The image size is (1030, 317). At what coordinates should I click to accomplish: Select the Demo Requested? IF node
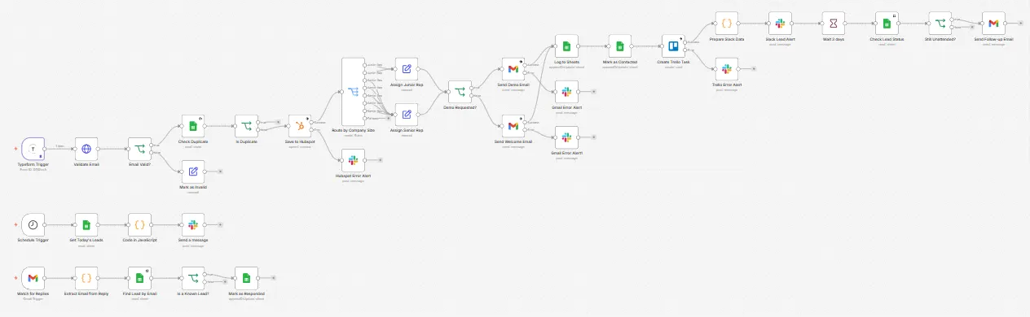[460, 92]
